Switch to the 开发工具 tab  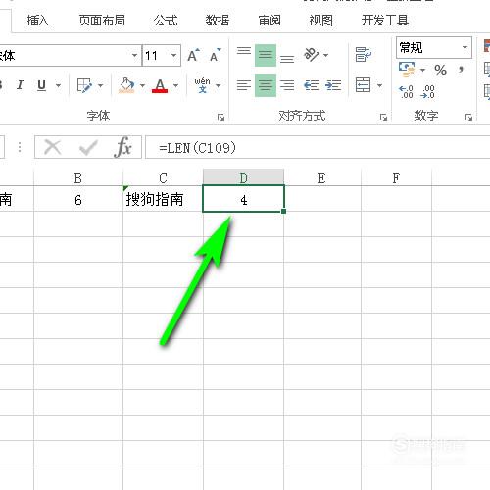[x=385, y=21]
